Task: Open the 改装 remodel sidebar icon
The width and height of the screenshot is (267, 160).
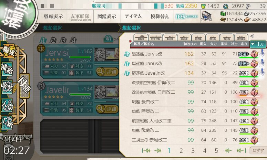Action: pyautogui.click(x=7, y=87)
